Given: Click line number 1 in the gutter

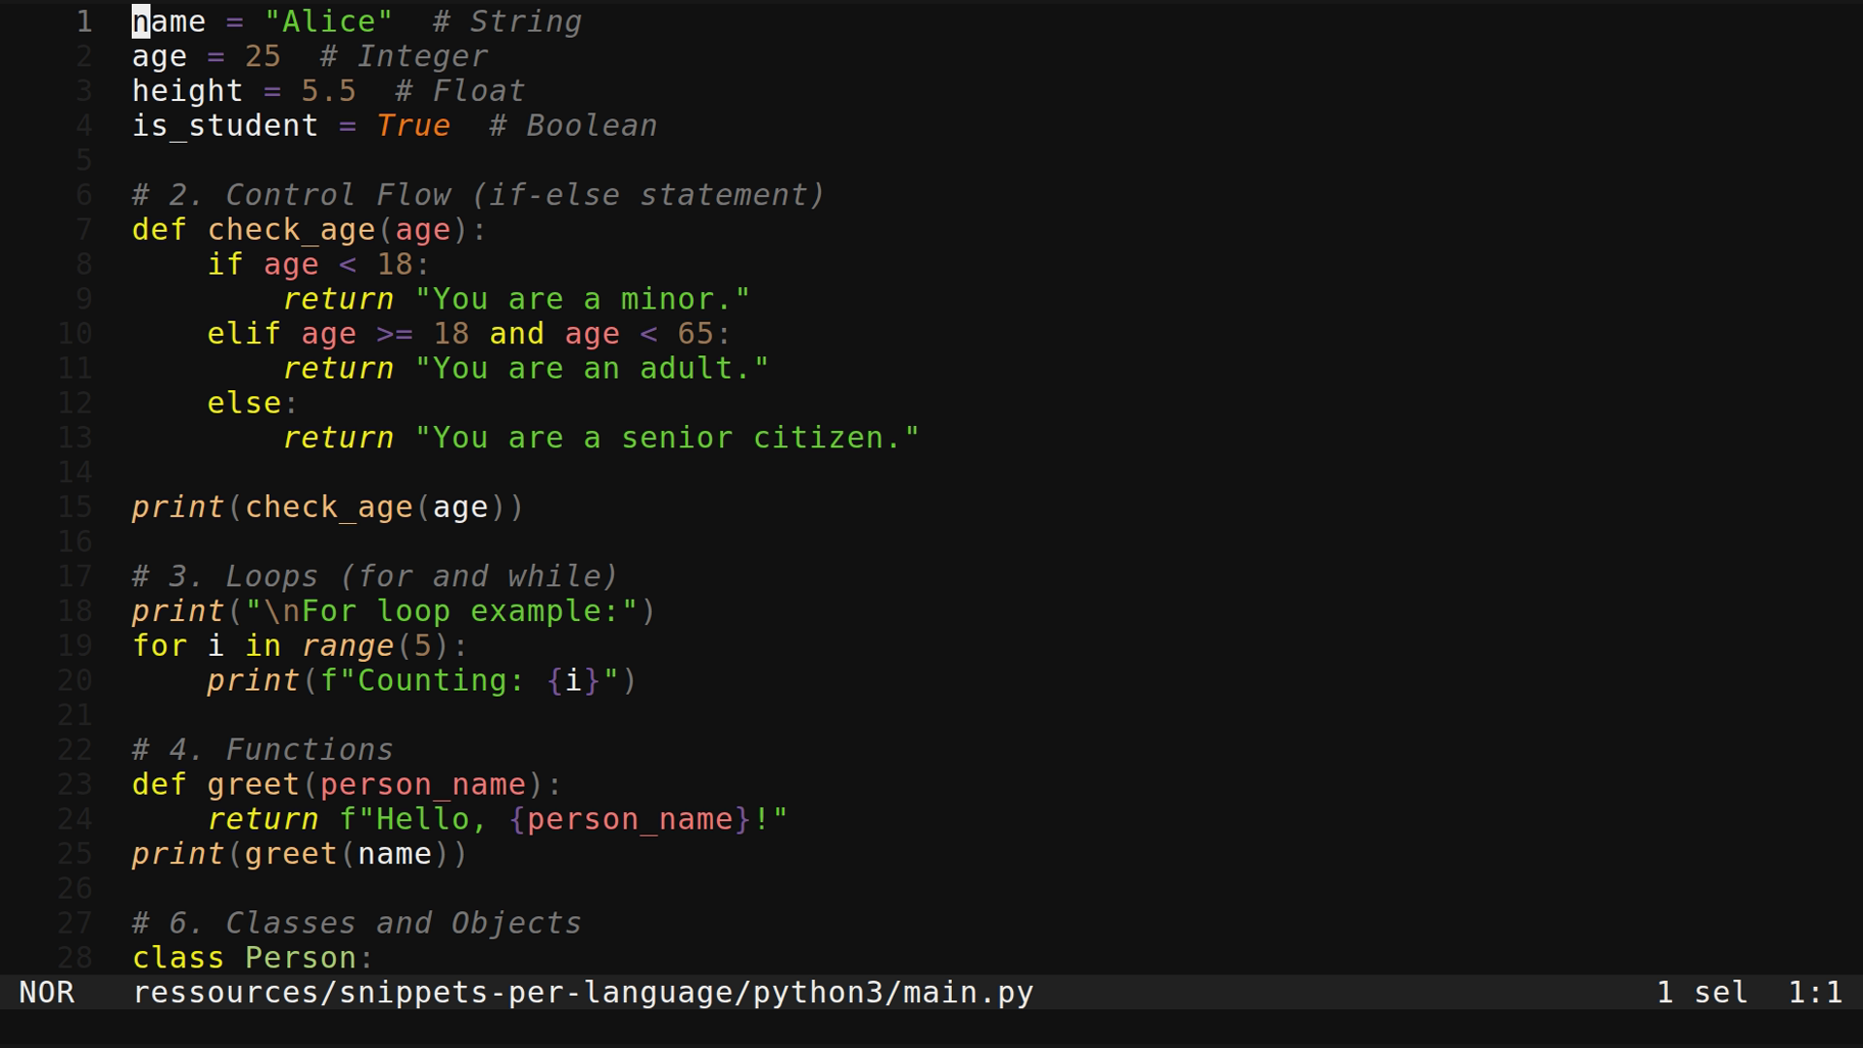Looking at the screenshot, I should [x=84, y=21].
